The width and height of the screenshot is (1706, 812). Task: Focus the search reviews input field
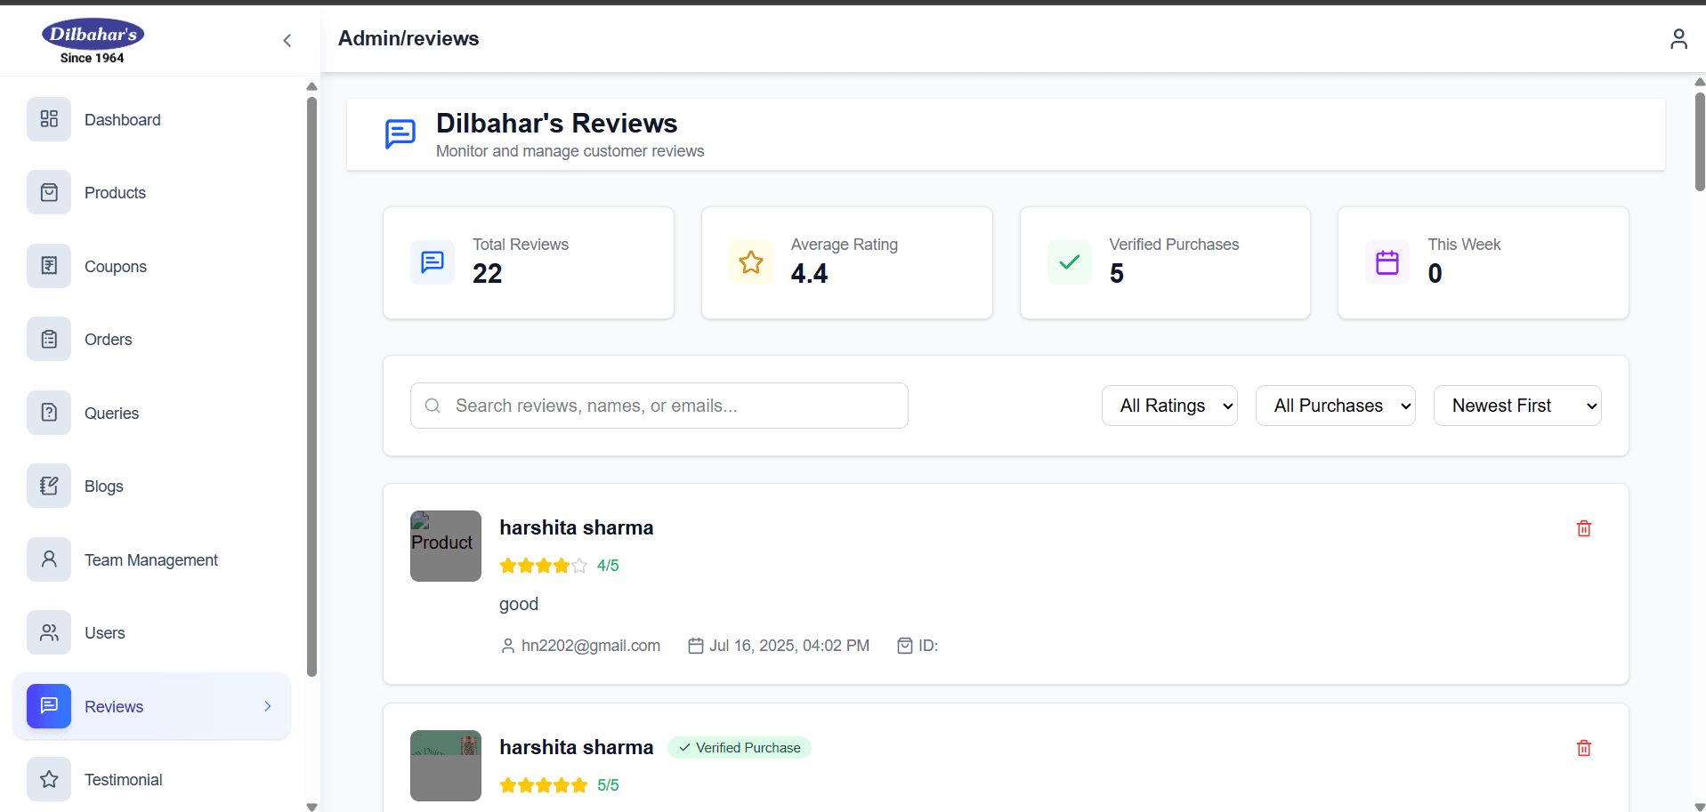659,406
